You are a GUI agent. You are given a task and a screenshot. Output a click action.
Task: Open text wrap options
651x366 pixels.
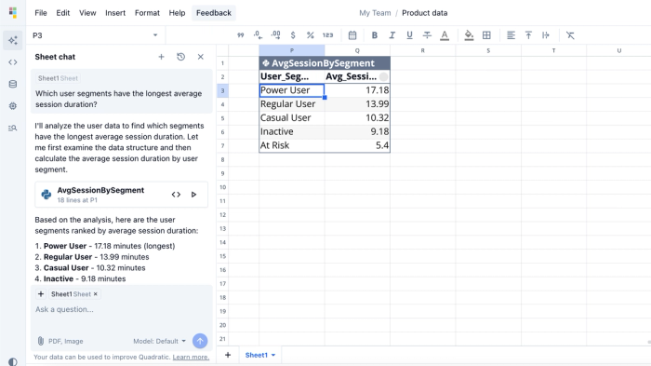[546, 35]
